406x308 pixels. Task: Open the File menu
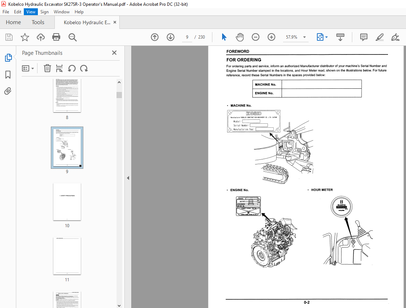point(6,12)
